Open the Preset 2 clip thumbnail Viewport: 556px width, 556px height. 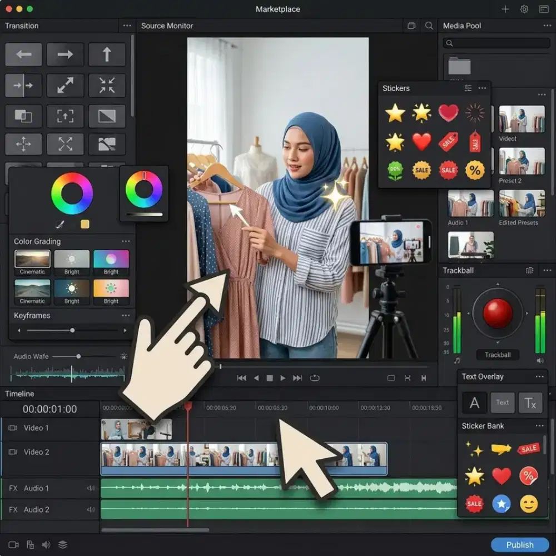coord(522,161)
